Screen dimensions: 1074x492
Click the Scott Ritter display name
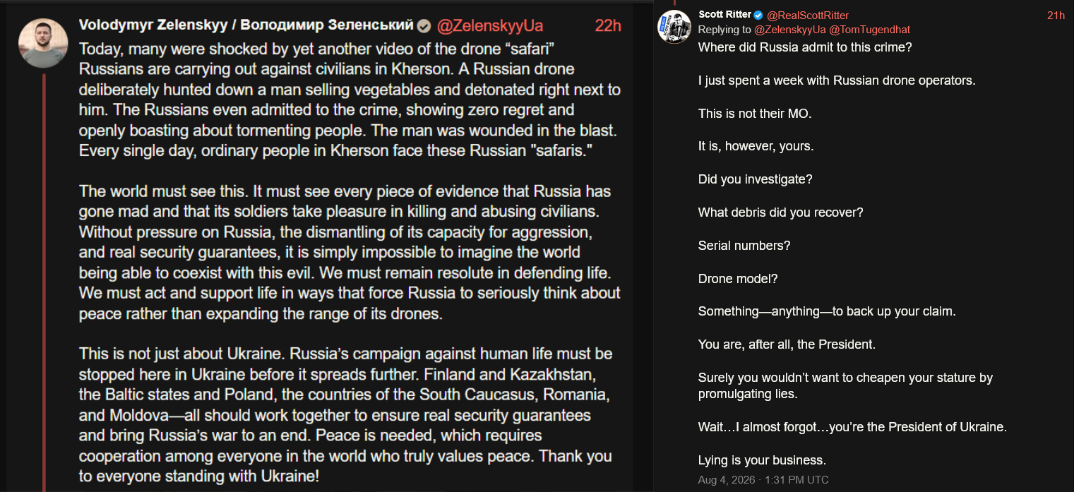[x=724, y=15]
